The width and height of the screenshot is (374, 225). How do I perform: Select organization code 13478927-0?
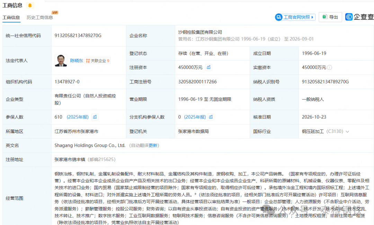point(67,82)
